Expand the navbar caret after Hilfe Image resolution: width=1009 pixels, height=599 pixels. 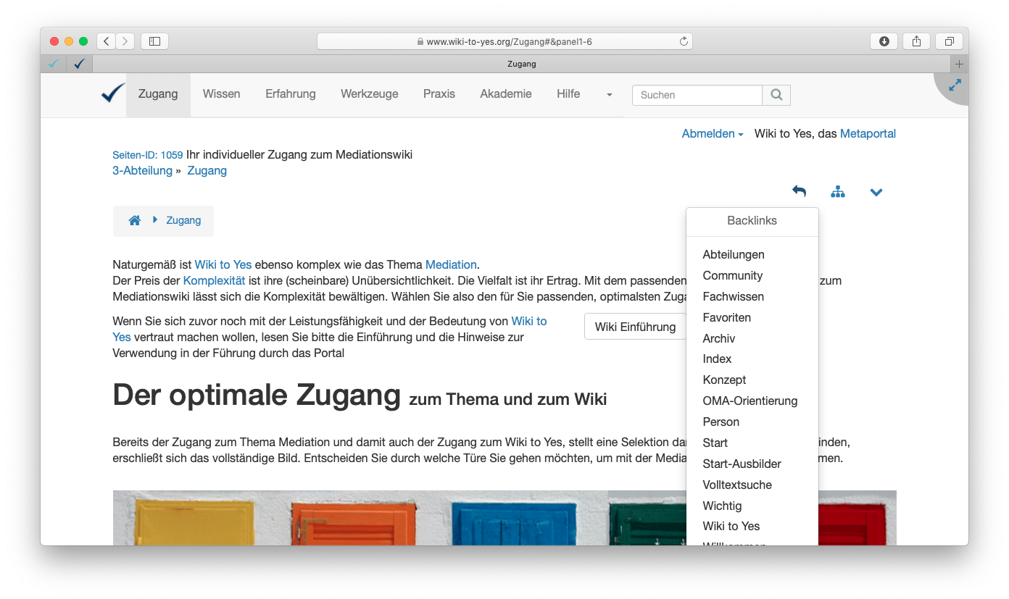pyautogui.click(x=609, y=95)
